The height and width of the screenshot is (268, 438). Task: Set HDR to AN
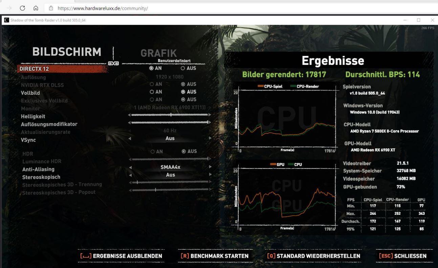156,151
